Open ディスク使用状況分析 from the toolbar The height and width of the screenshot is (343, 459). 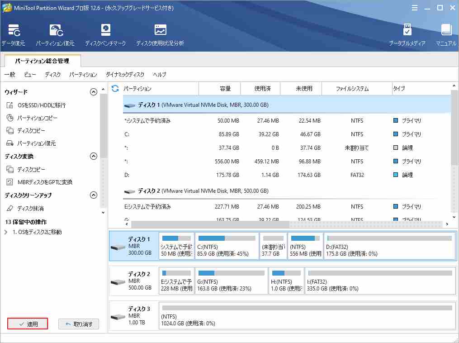160,34
